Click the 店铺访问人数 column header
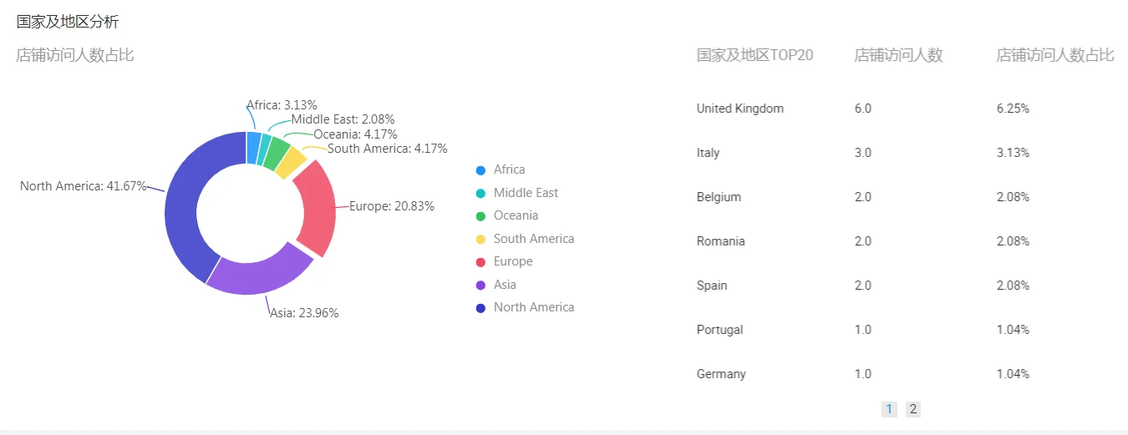 tap(898, 55)
